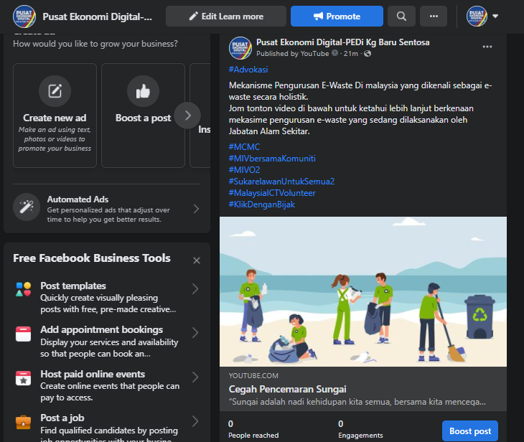Open the #MIVbersamaKomuniti hashtag

pyautogui.click(x=272, y=159)
